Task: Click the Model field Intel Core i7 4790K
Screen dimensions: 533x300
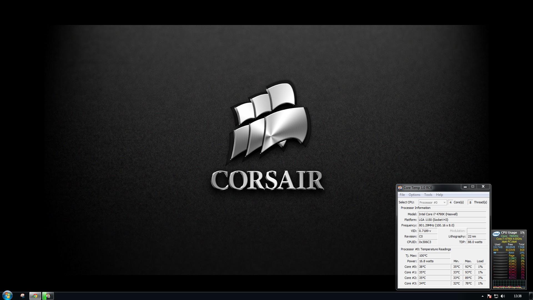Action: (x=452, y=214)
